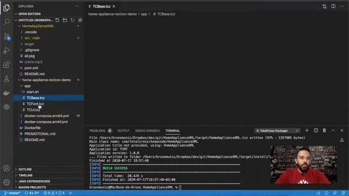Open the Explorer view in activity bar
The image size is (349, 196).
(7, 8)
